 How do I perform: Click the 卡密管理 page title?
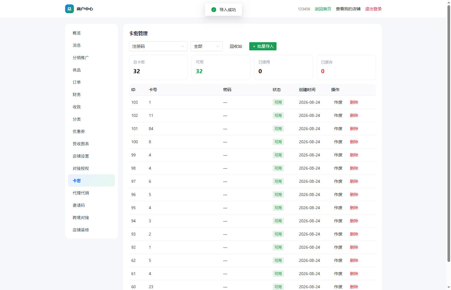pyautogui.click(x=138, y=33)
